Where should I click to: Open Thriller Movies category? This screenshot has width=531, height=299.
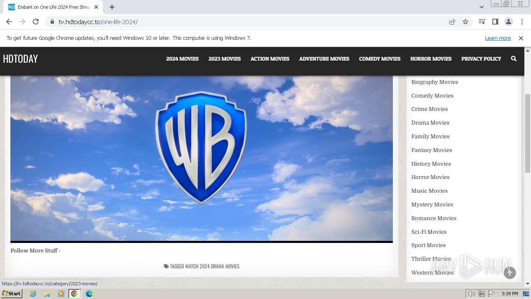click(x=431, y=259)
